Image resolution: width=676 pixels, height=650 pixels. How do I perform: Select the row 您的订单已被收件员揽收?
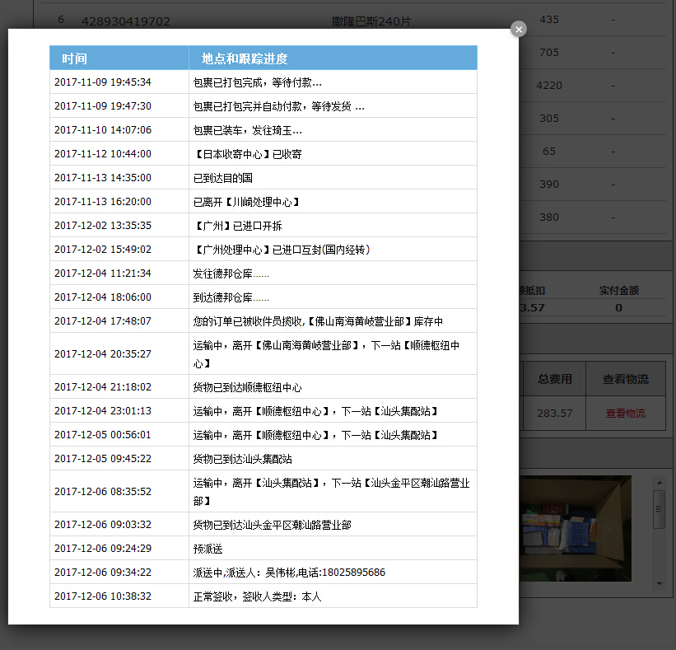(x=333, y=321)
